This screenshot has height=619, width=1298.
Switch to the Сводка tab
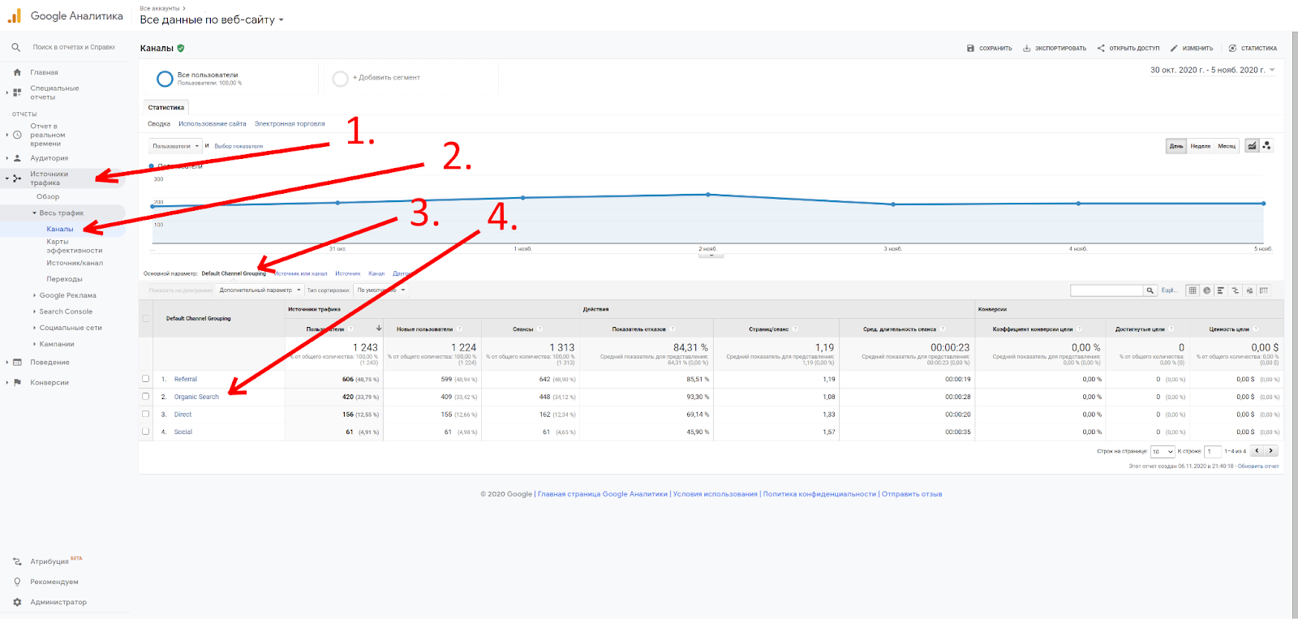(x=159, y=124)
